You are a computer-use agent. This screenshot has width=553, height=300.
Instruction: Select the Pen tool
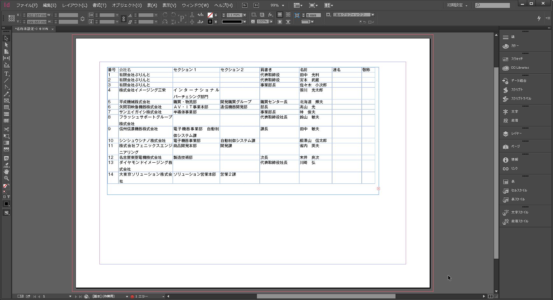(6, 87)
